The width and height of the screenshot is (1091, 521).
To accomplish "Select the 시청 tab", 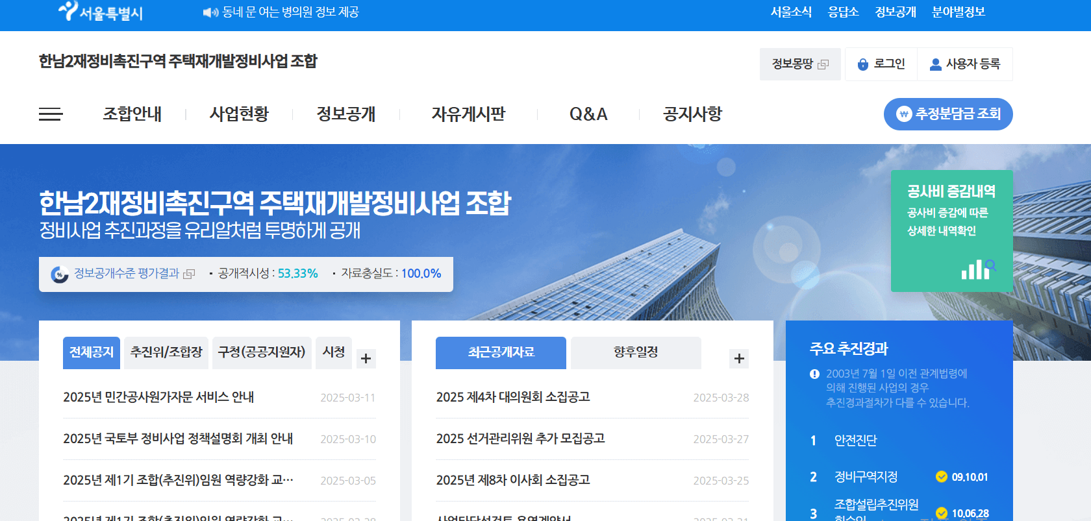I will [334, 353].
